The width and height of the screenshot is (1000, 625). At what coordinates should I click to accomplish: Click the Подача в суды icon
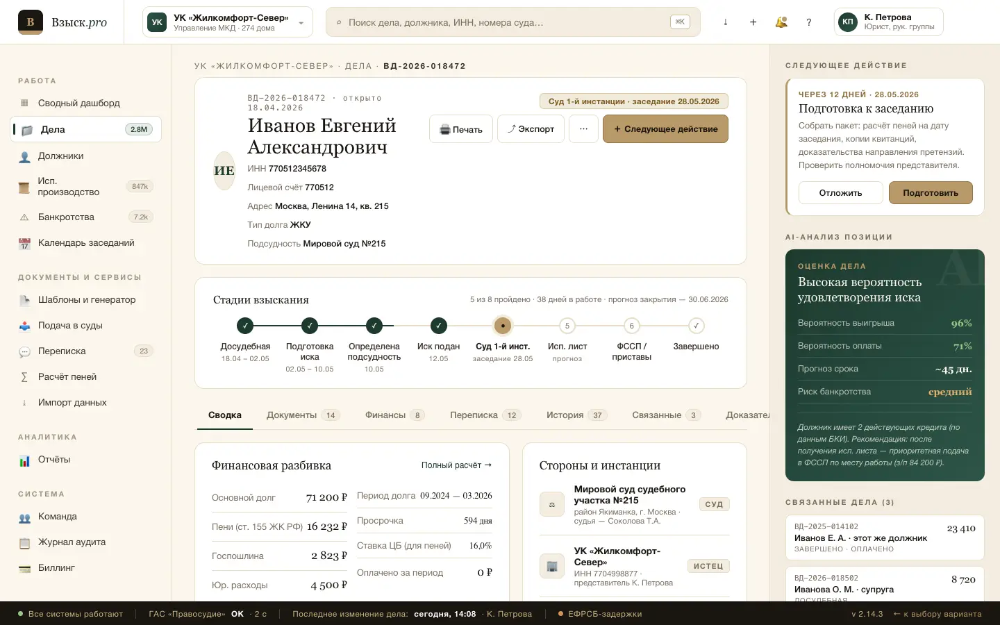[24, 326]
